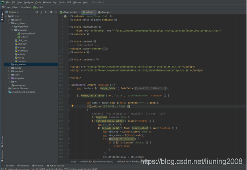Expand the static folder
Image resolution: width=247 pixels, height=170 pixels.
click(x=9, y=75)
